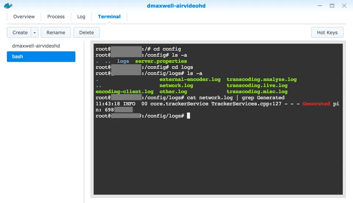Click the 11:43:18 INFO timestamp
This screenshot has height=203, width=353.
(x=115, y=104)
